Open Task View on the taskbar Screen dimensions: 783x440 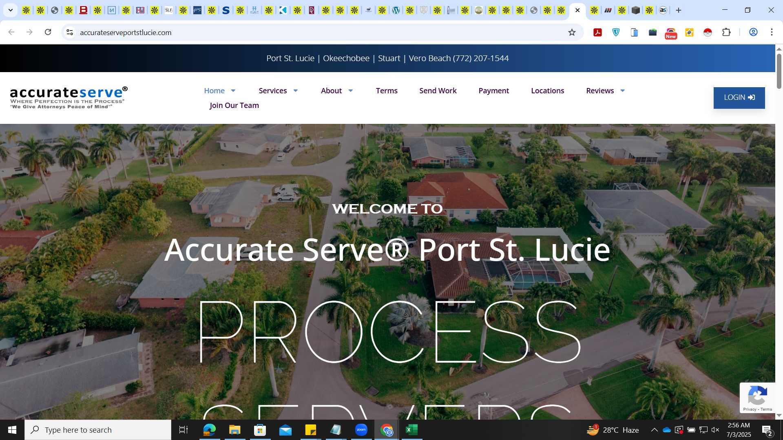184,430
